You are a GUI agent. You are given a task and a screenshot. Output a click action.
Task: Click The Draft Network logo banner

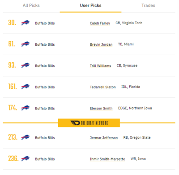(89, 123)
